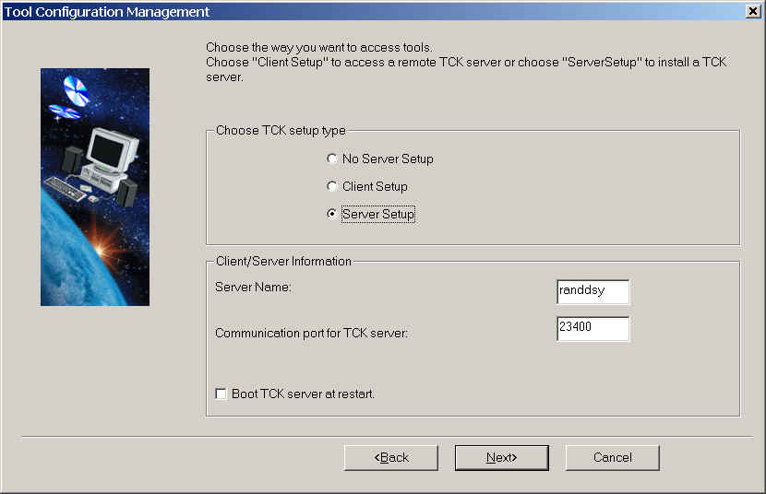Click the instruction text about accessing tools
766x494 pixels.
point(467,62)
